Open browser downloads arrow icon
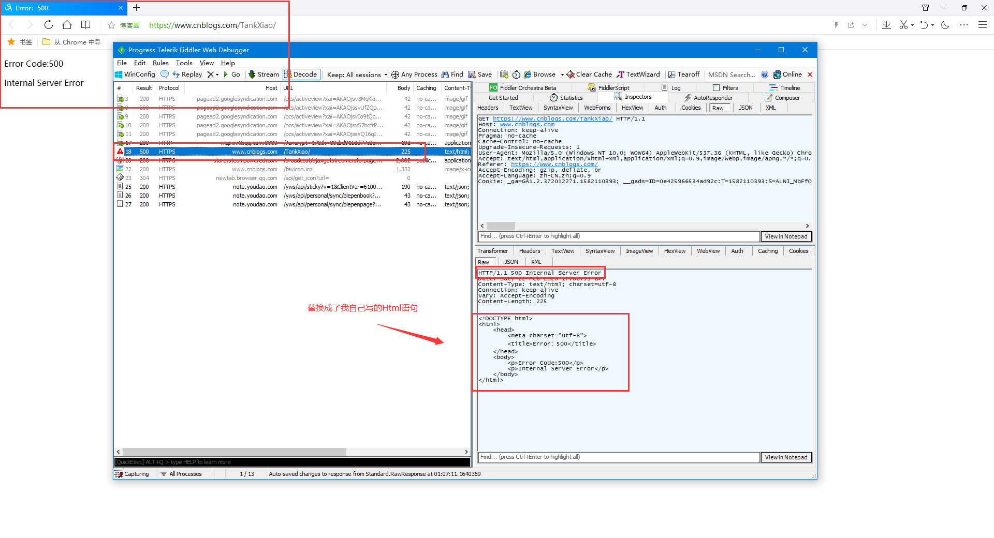This screenshot has height=538, width=994. pos(886,25)
